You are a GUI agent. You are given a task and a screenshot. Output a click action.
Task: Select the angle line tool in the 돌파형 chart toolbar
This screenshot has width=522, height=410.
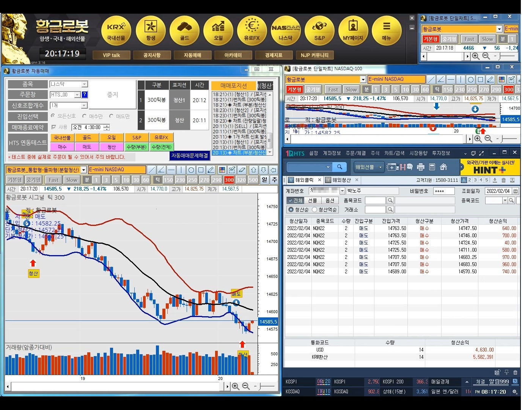(x=161, y=170)
